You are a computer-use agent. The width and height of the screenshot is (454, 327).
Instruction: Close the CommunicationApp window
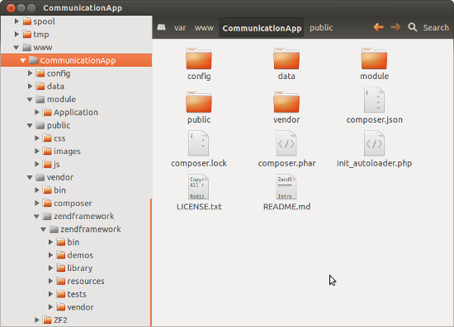[11, 8]
